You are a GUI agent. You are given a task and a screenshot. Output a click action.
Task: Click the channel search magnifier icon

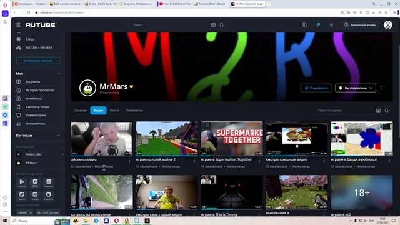pyautogui.click(x=387, y=111)
